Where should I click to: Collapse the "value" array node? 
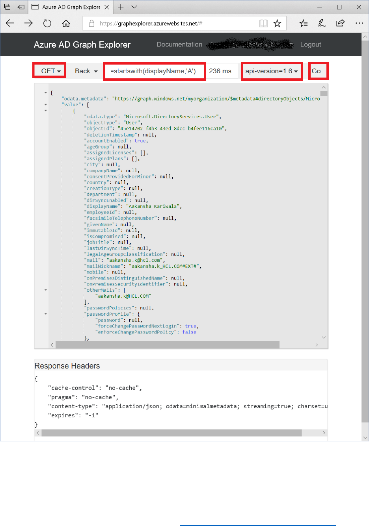[x=46, y=105]
